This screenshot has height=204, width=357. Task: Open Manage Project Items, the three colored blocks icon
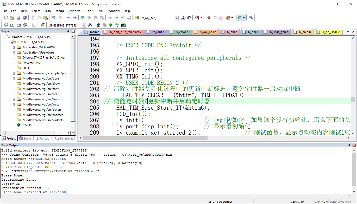pos(98,25)
